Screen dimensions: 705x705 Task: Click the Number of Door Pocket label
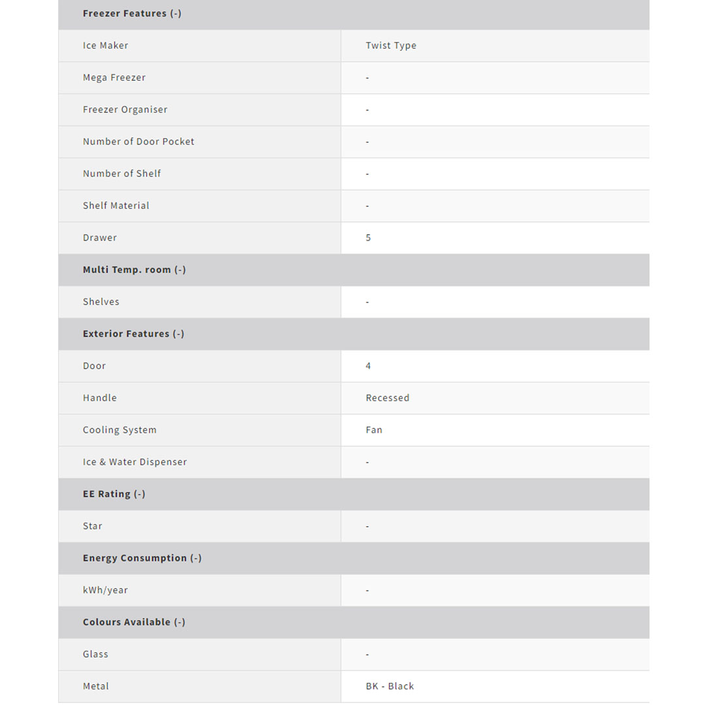coord(138,142)
